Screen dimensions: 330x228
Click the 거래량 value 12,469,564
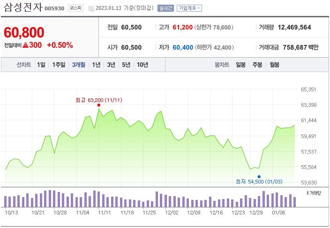pos(294,27)
